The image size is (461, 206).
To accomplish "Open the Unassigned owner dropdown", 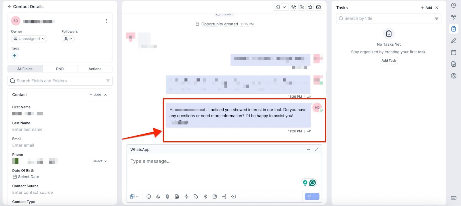I will tap(29, 39).
